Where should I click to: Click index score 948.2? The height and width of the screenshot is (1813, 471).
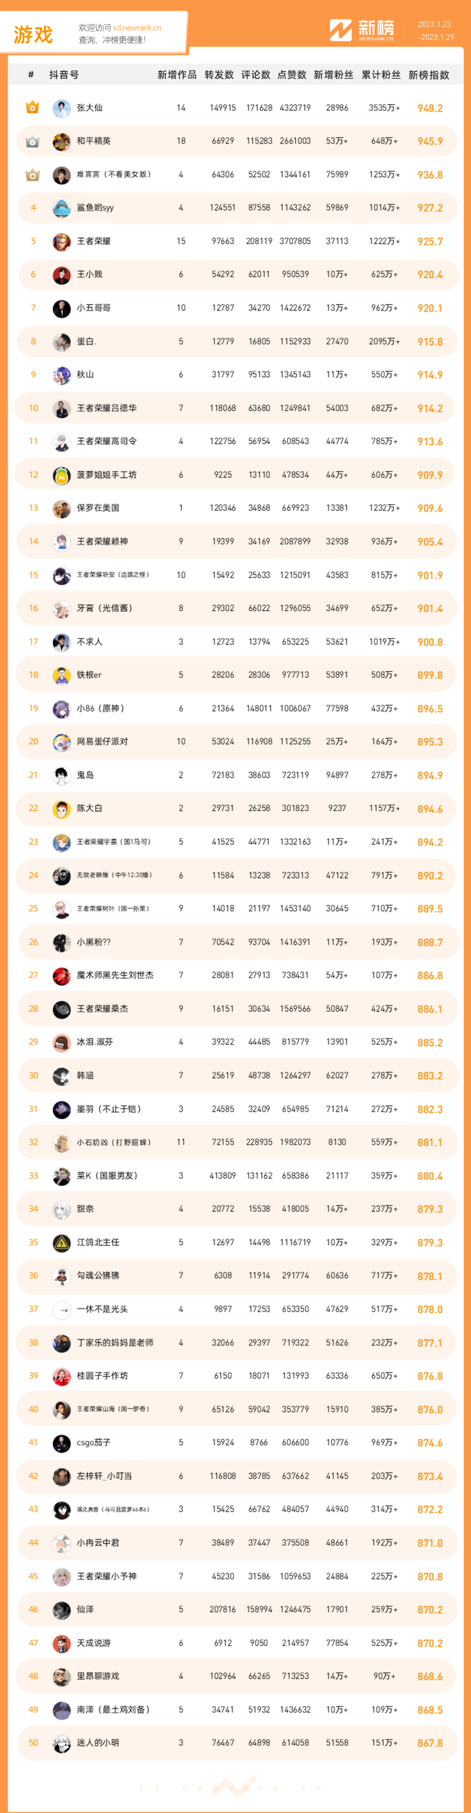pyautogui.click(x=430, y=109)
